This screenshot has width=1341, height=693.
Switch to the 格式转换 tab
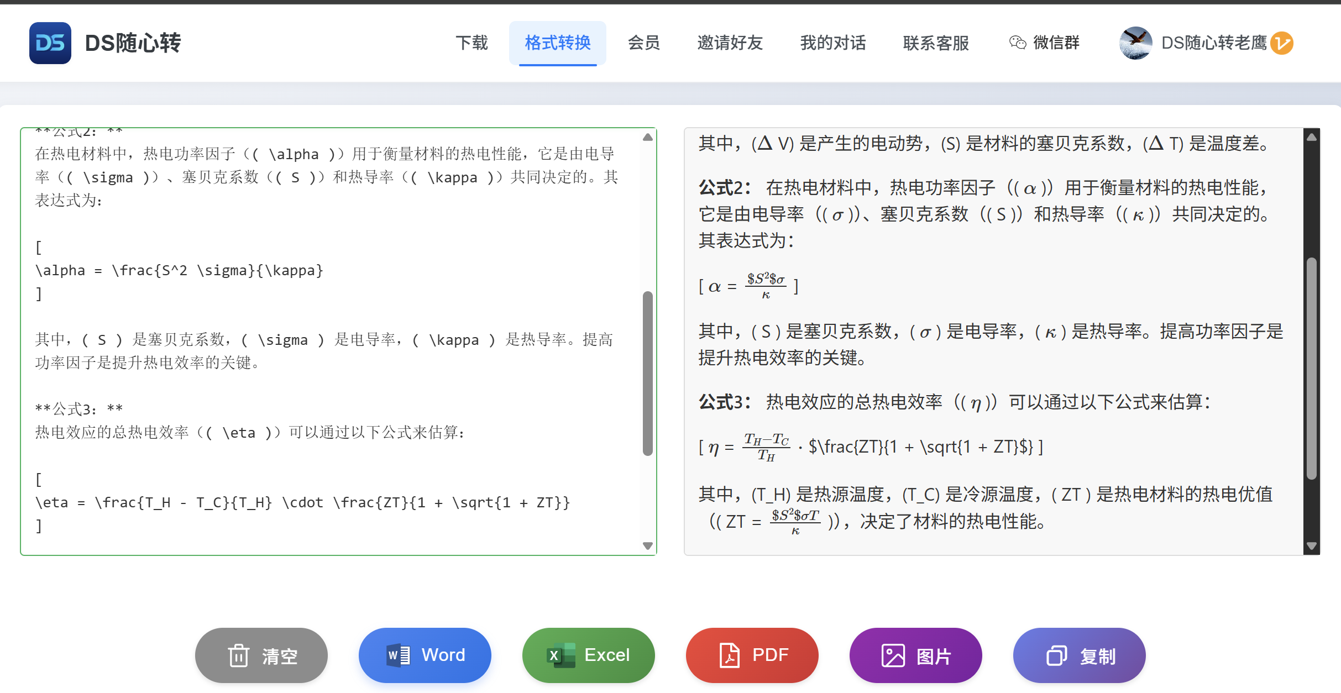point(558,43)
